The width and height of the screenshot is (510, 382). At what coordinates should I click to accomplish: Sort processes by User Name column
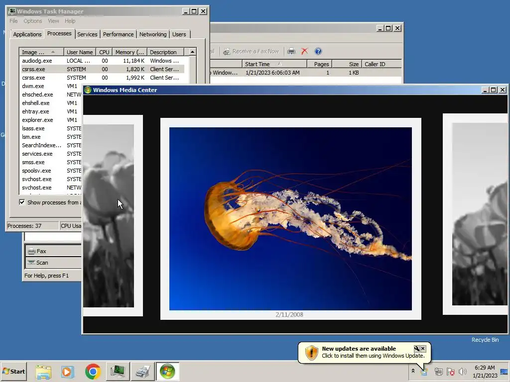tap(80, 52)
